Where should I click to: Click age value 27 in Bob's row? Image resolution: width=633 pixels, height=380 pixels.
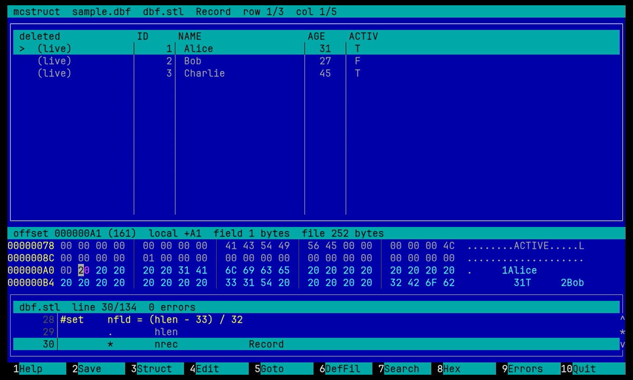pos(325,61)
